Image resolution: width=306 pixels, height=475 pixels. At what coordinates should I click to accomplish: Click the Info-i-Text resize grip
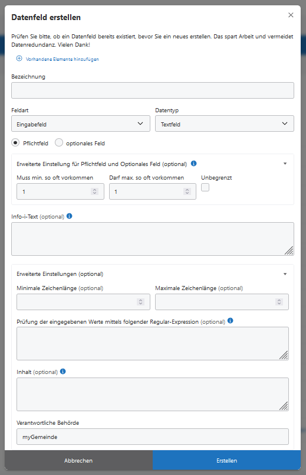coord(289,250)
